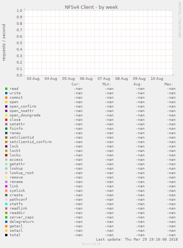Click the delegreturn legend label
This screenshot has width=183, height=248.
[22, 222]
